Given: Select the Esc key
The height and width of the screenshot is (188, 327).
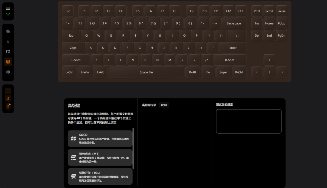Looking at the screenshot, I should [68, 11].
